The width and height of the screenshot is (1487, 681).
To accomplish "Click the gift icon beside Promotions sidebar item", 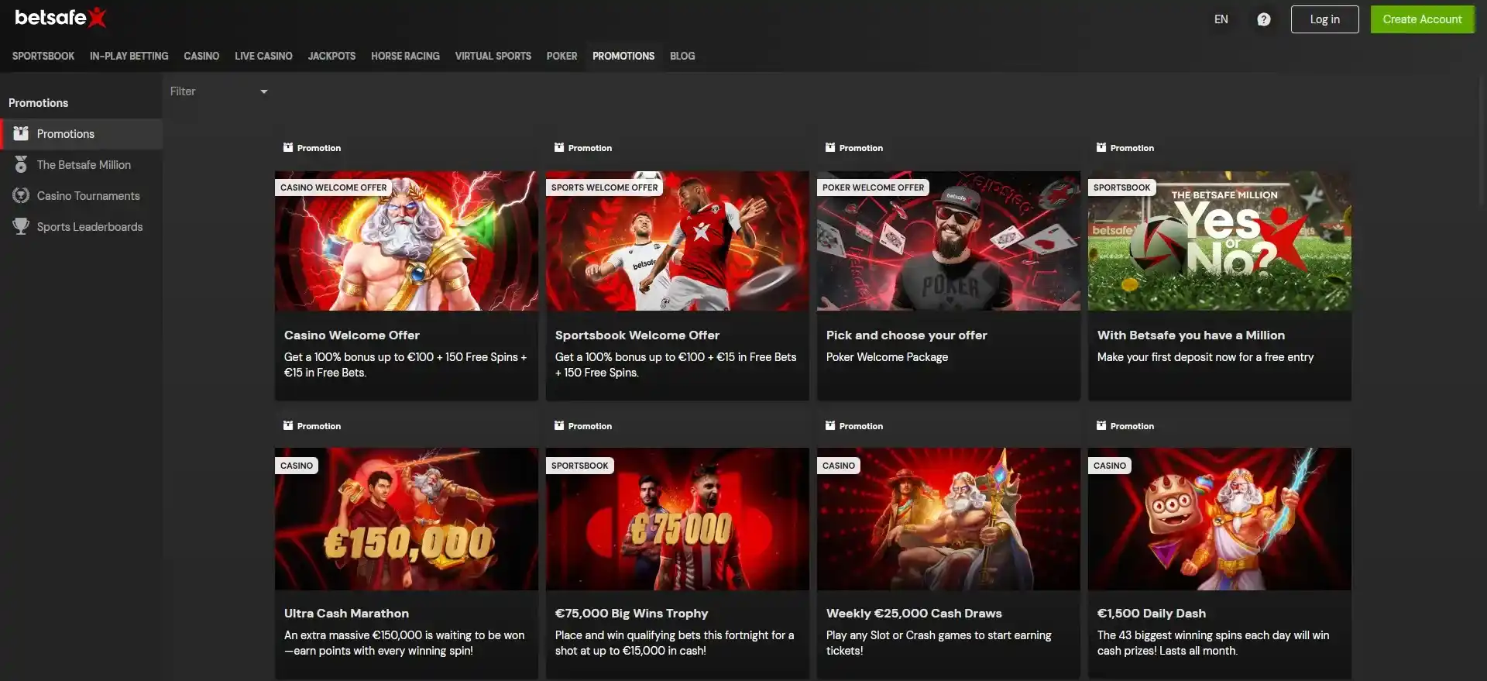I will [21, 134].
